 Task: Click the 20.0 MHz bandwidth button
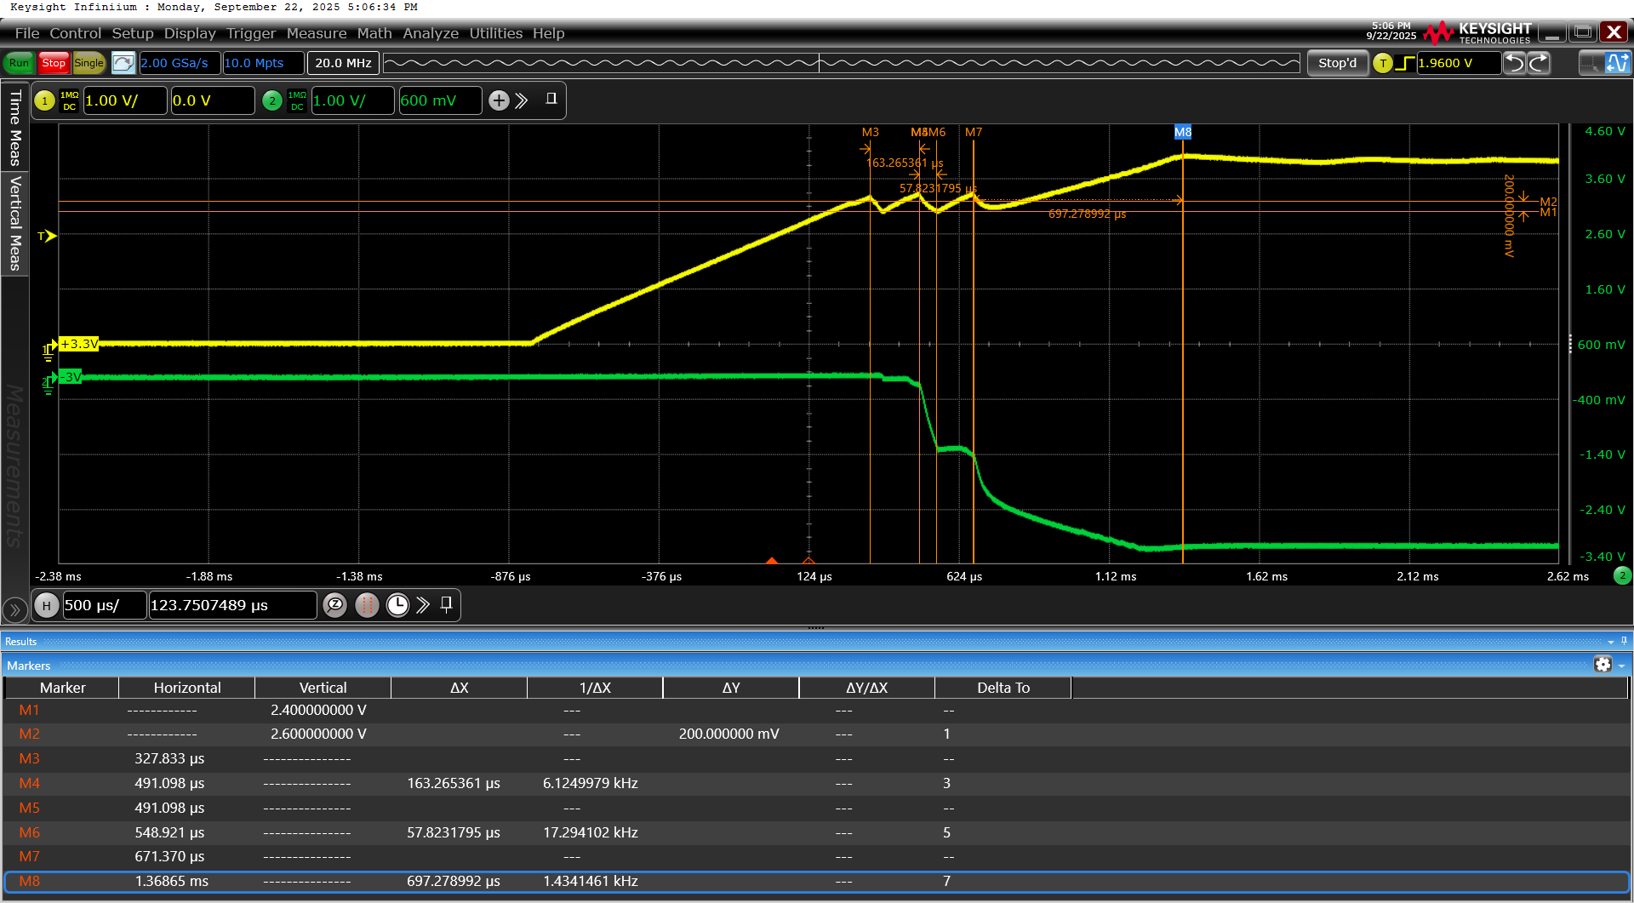[x=343, y=63]
